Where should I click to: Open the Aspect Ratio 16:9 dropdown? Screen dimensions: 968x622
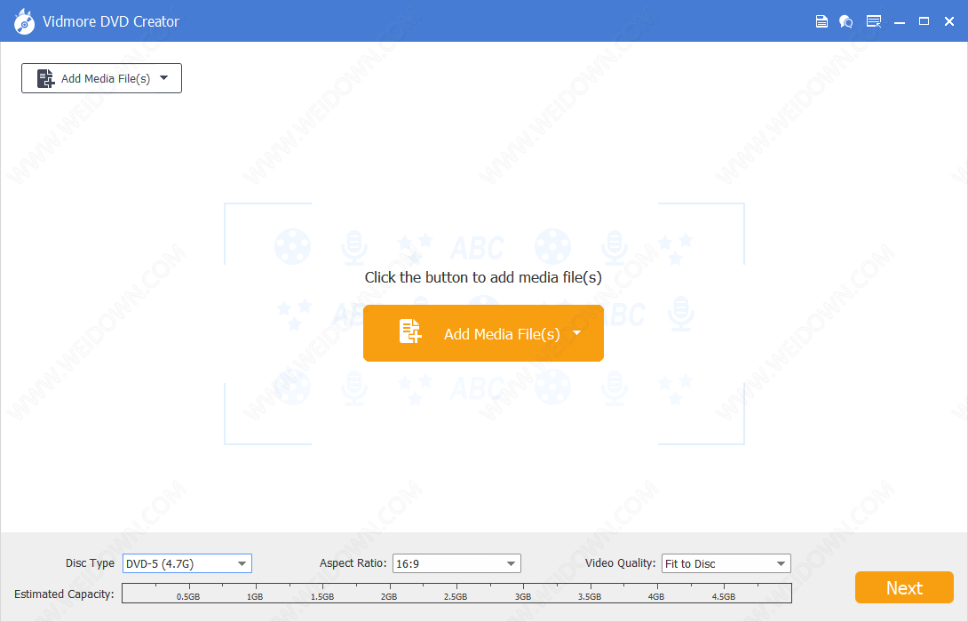456,563
